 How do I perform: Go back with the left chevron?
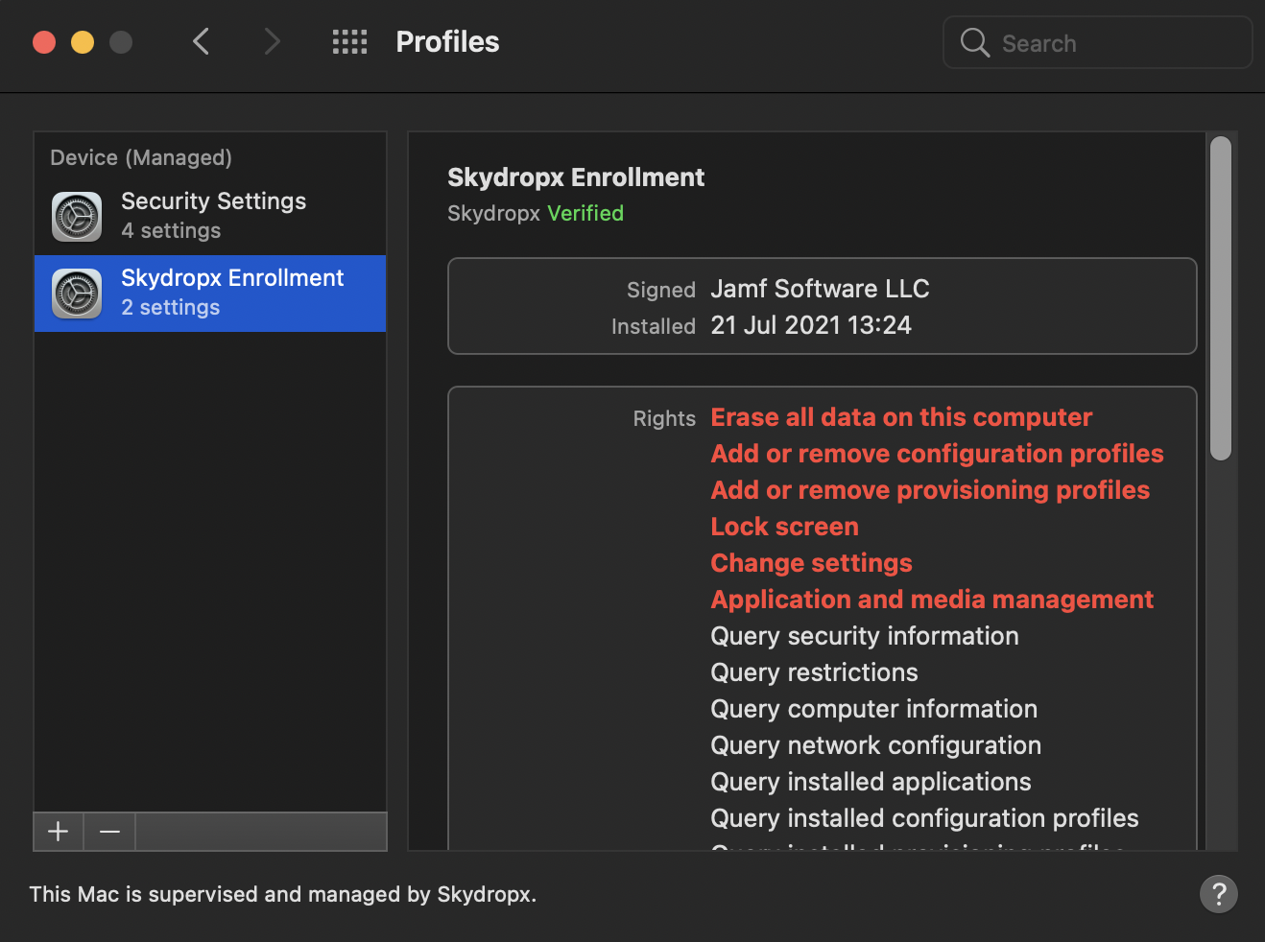tap(201, 41)
